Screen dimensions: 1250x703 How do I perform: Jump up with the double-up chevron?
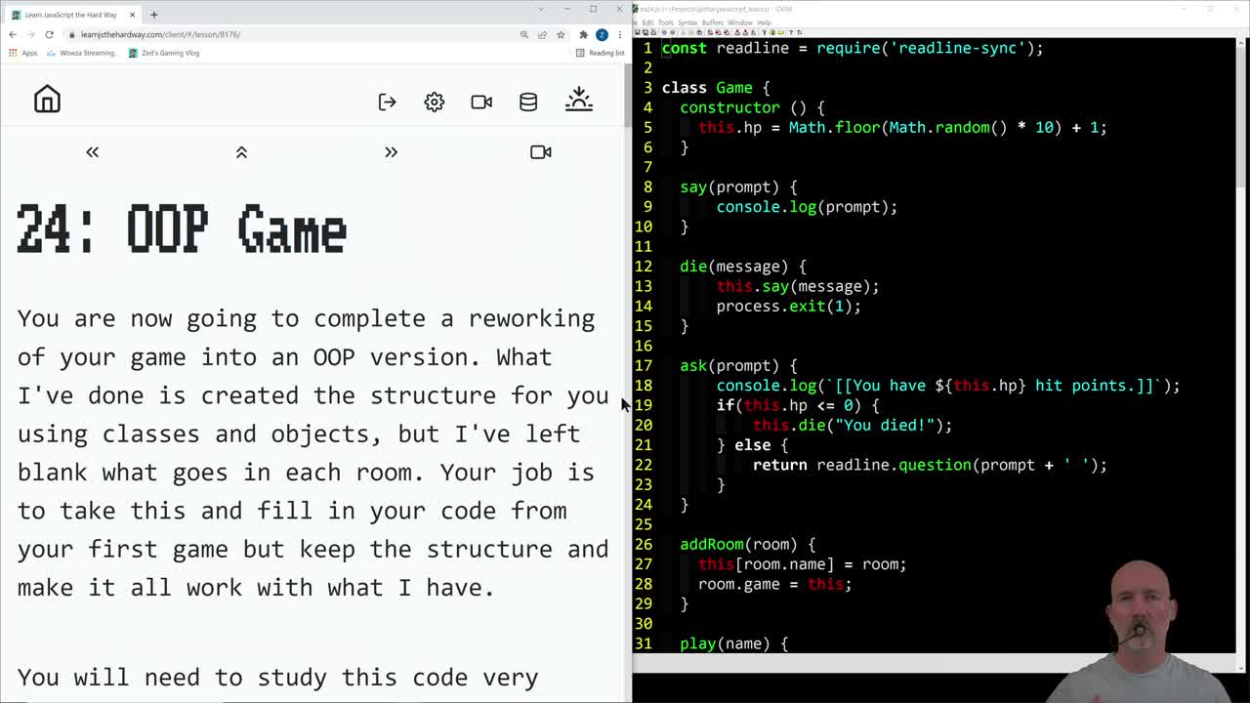click(x=241, y=152)
